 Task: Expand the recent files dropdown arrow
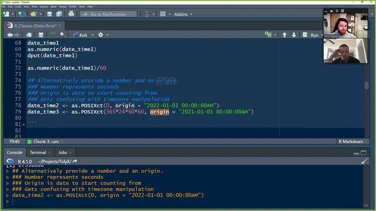(41, 14)
